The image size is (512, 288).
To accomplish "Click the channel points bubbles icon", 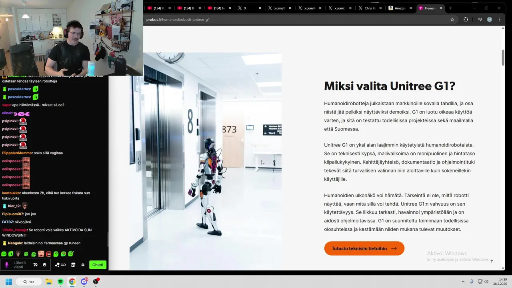I will point(57,265).
